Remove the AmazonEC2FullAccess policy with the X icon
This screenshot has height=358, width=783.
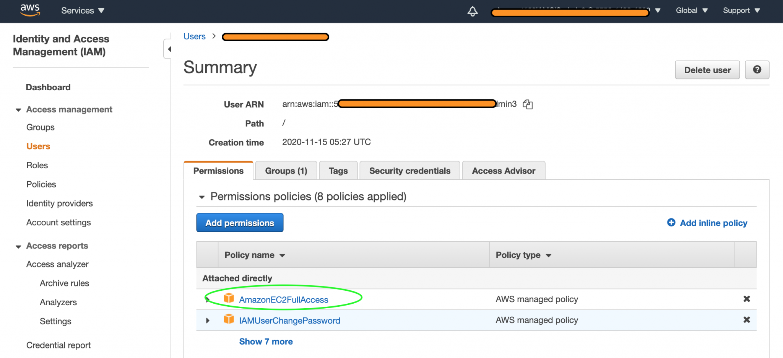(x=747, y=299)
